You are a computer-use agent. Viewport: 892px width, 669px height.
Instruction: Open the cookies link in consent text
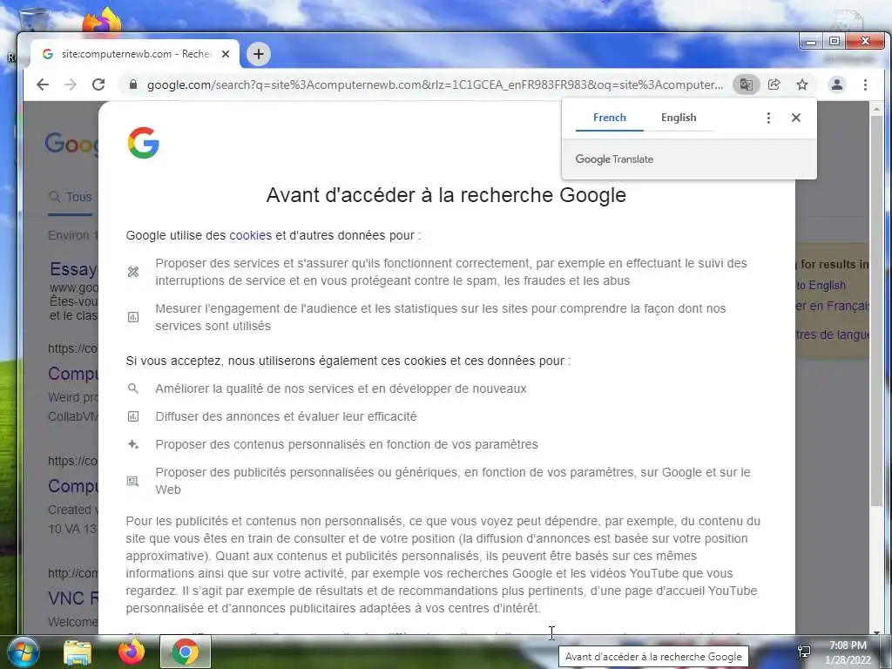pyautogui.click(x=250, y=235)
